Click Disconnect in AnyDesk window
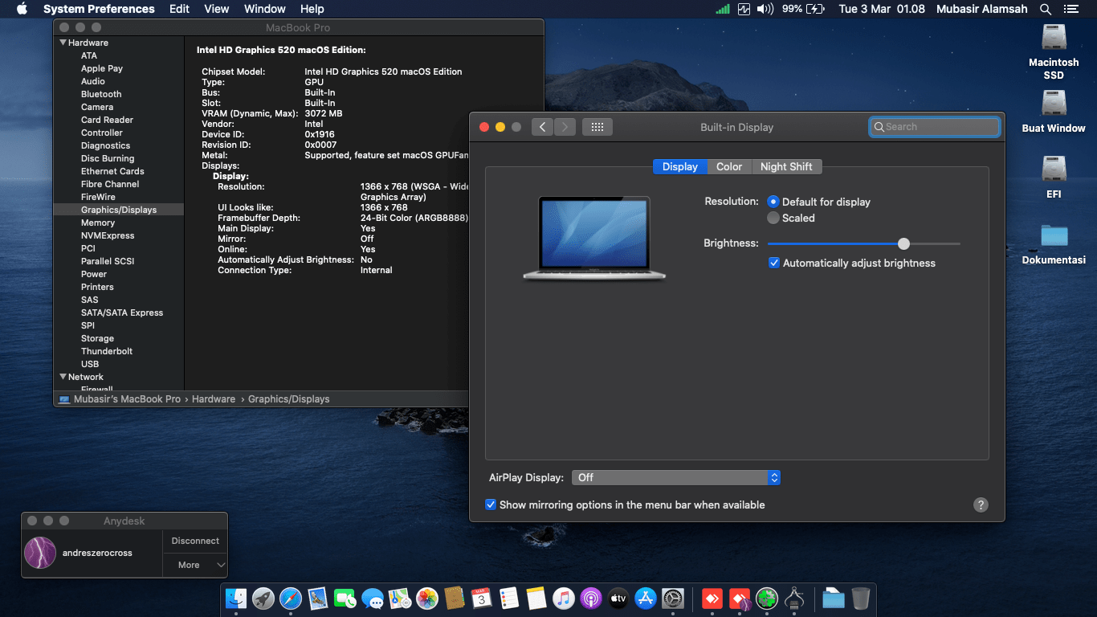1097x617 pixels. pos(195,541)
